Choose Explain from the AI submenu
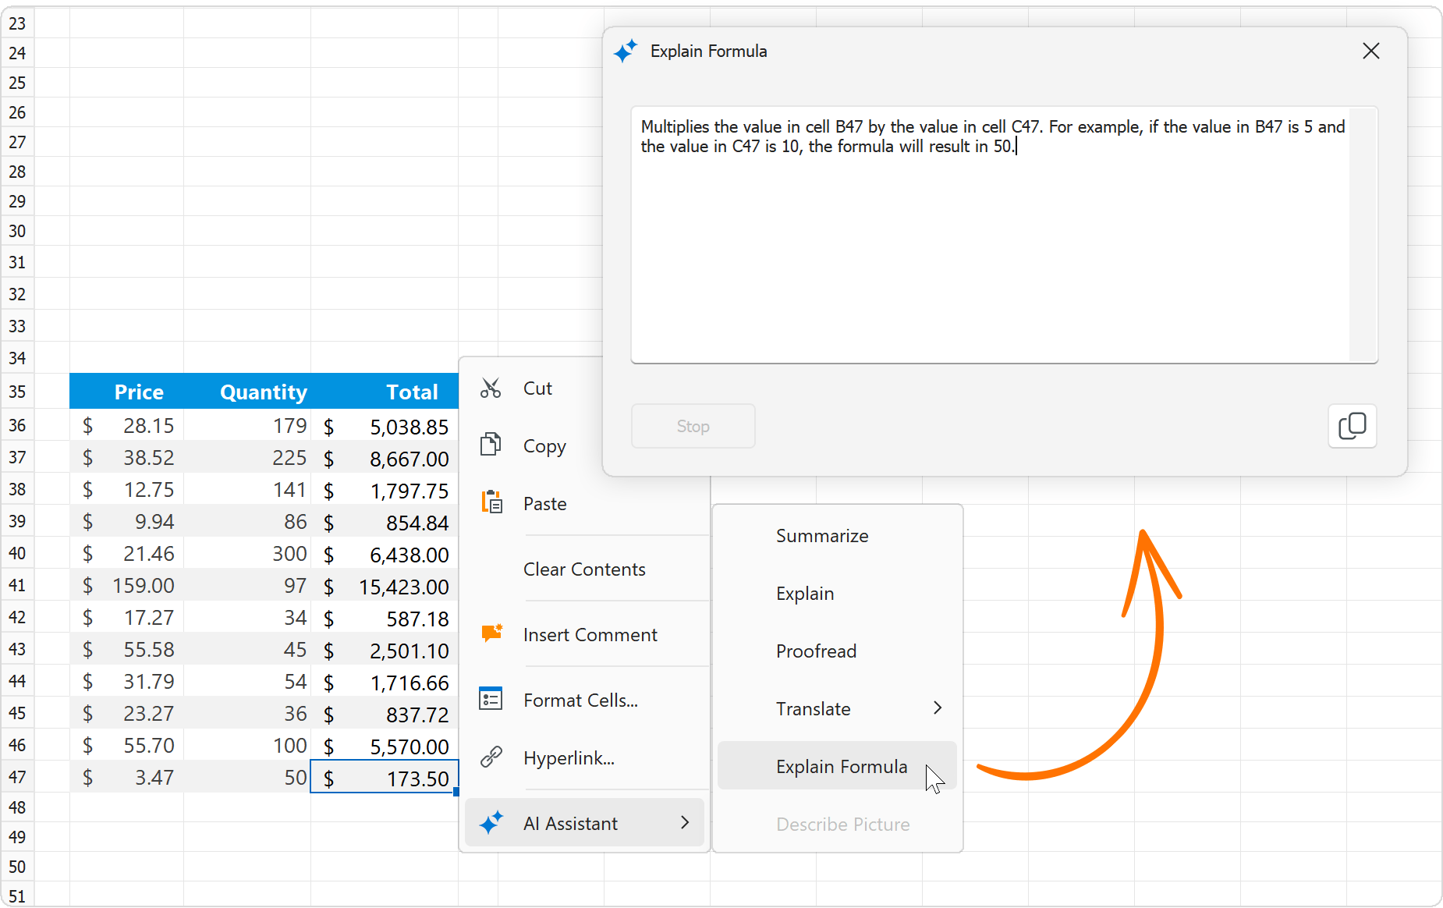 (804, 593)
